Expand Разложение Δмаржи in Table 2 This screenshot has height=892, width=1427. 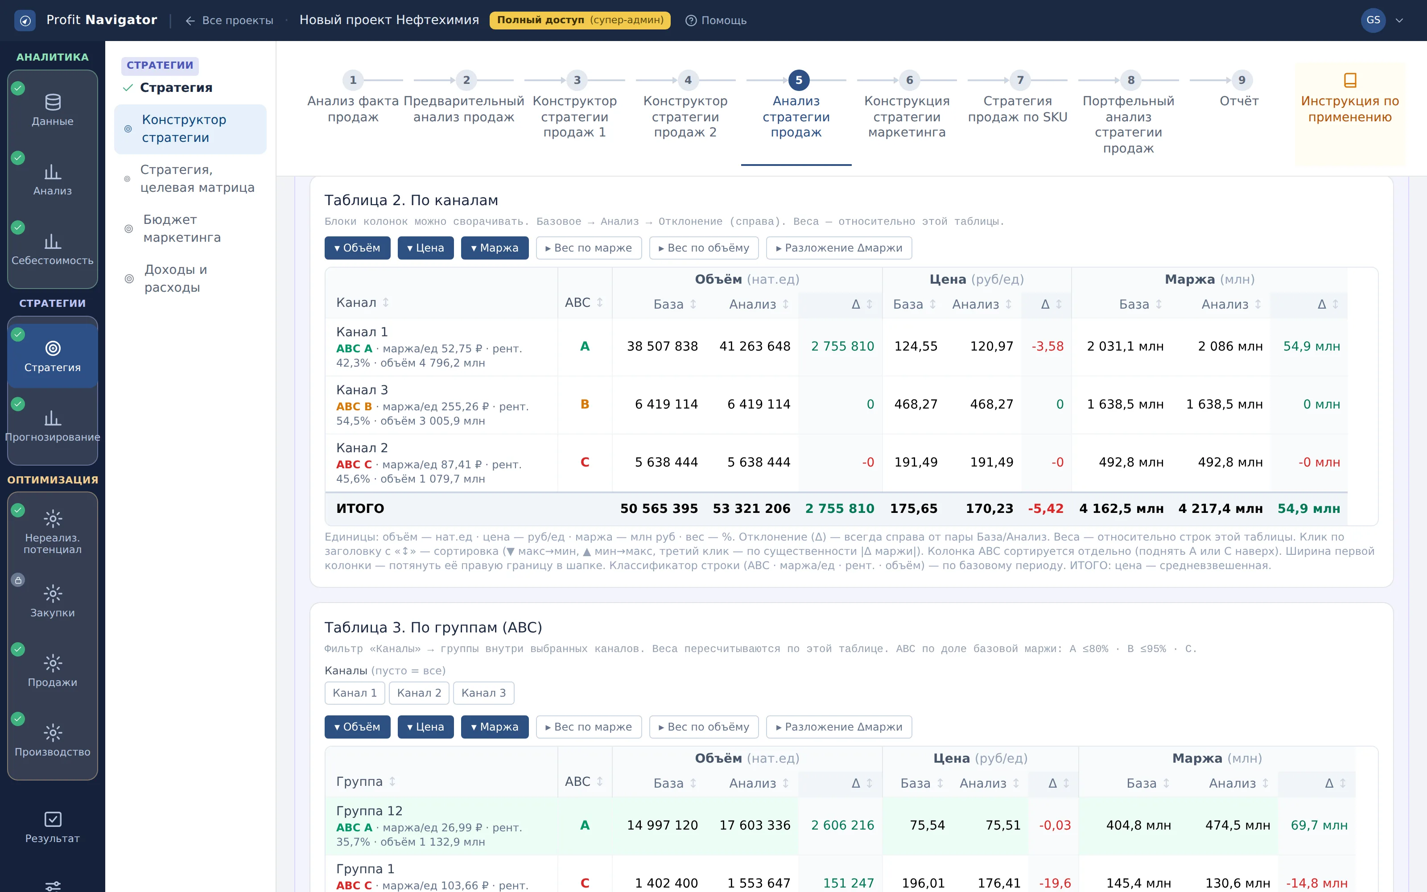[x=838, y=248]
